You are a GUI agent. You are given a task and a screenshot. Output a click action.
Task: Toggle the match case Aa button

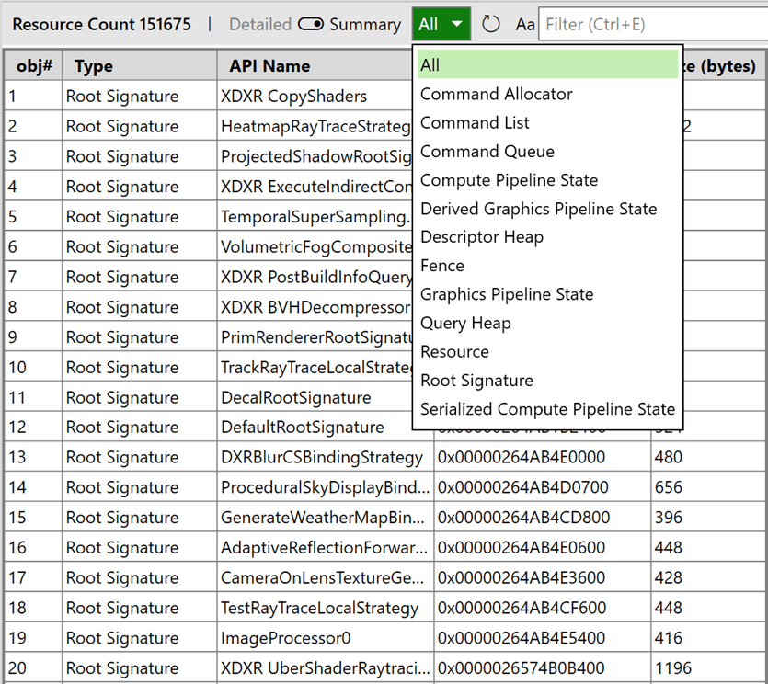point(524,25)
